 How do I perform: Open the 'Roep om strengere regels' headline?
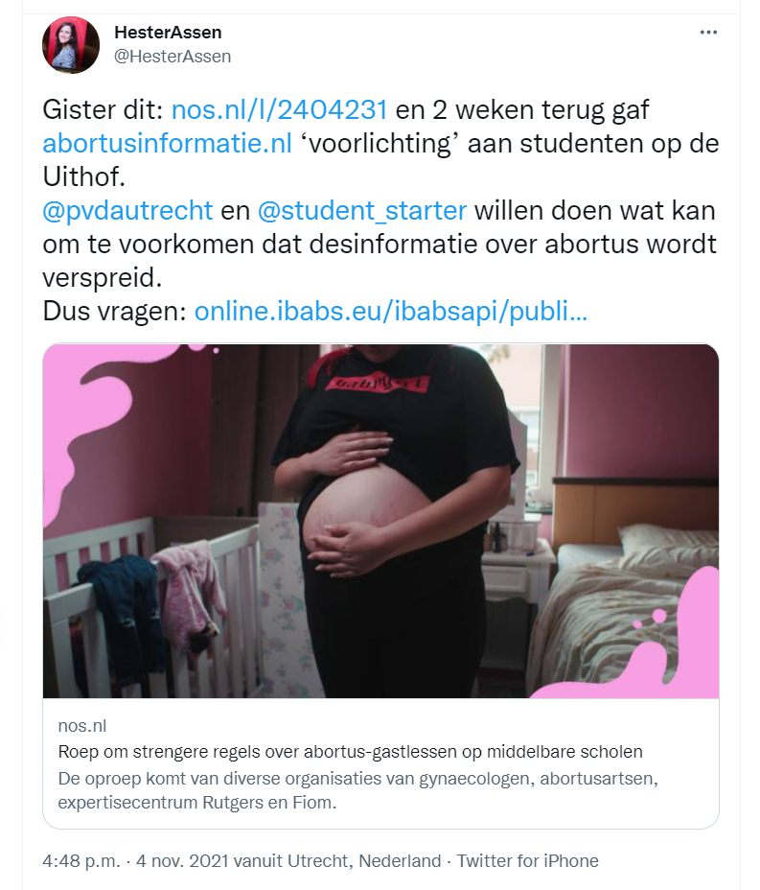point(350,752)
